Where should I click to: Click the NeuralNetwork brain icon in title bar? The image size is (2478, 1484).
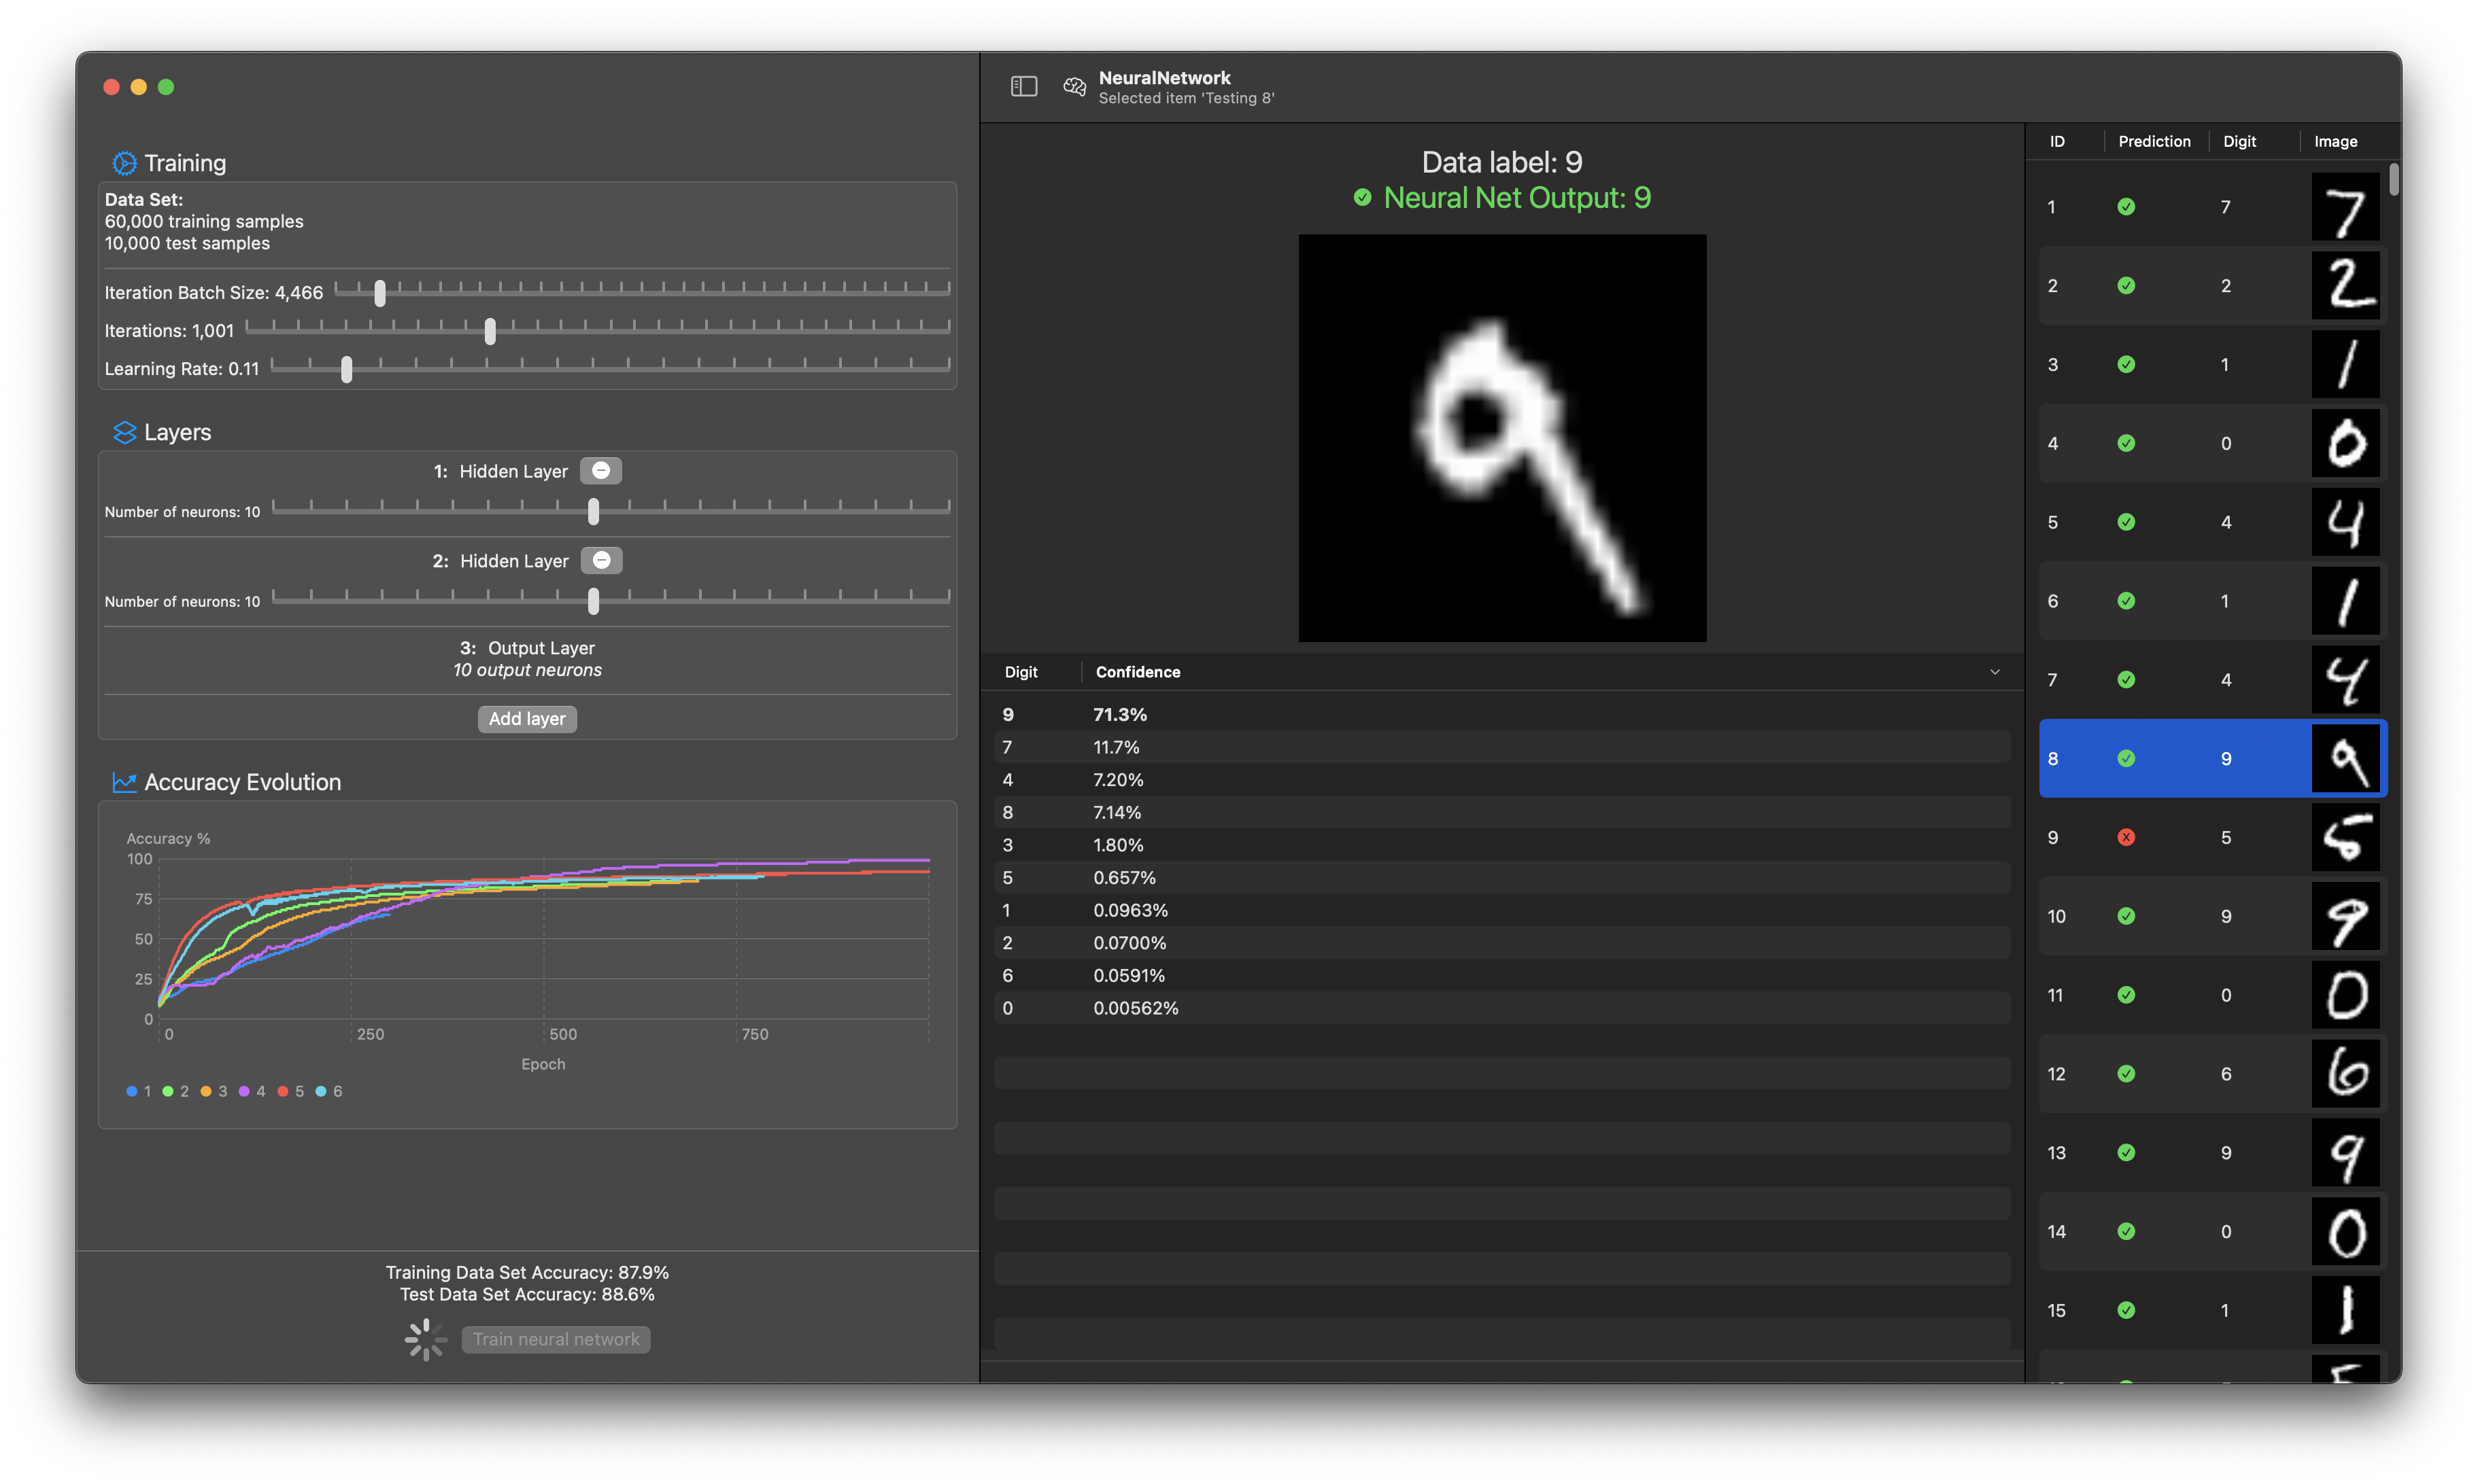[1074, 87]
